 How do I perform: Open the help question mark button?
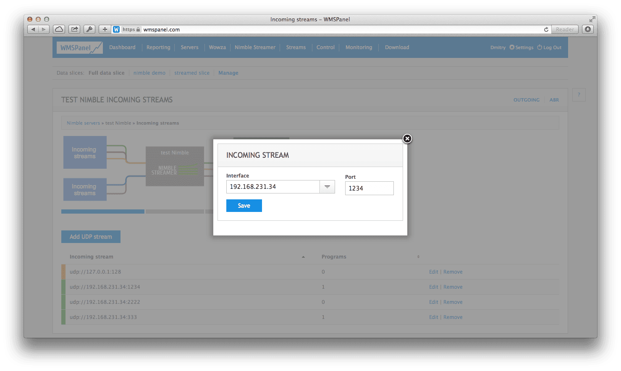click(x=579, y=95)
